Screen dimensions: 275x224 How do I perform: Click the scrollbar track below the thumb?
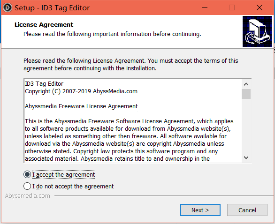point(246,126)
